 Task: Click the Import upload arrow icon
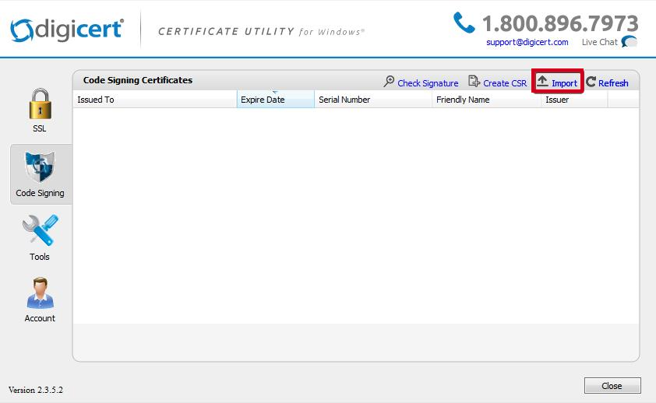(542, 81)
